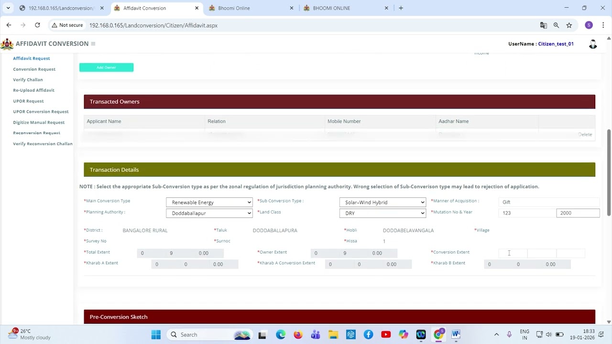Open the Planning Authority dropdown

[209, 213]
